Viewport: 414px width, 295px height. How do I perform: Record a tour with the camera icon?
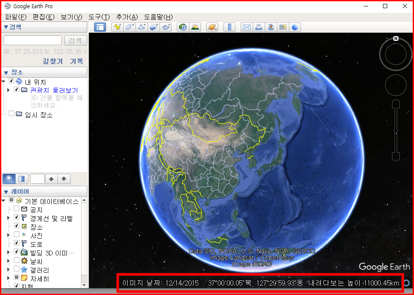[166, 27]
